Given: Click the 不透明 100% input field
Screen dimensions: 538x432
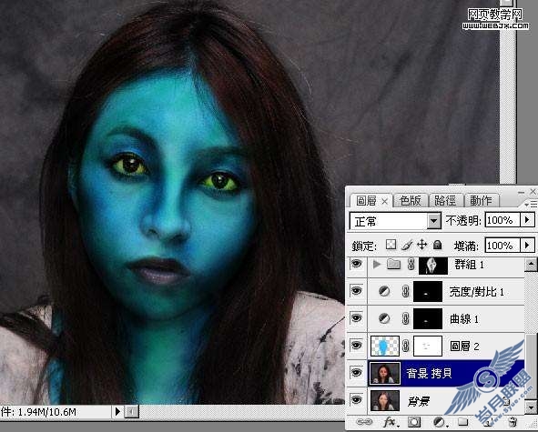Looking at the screenshot, I should click(503, 220).
